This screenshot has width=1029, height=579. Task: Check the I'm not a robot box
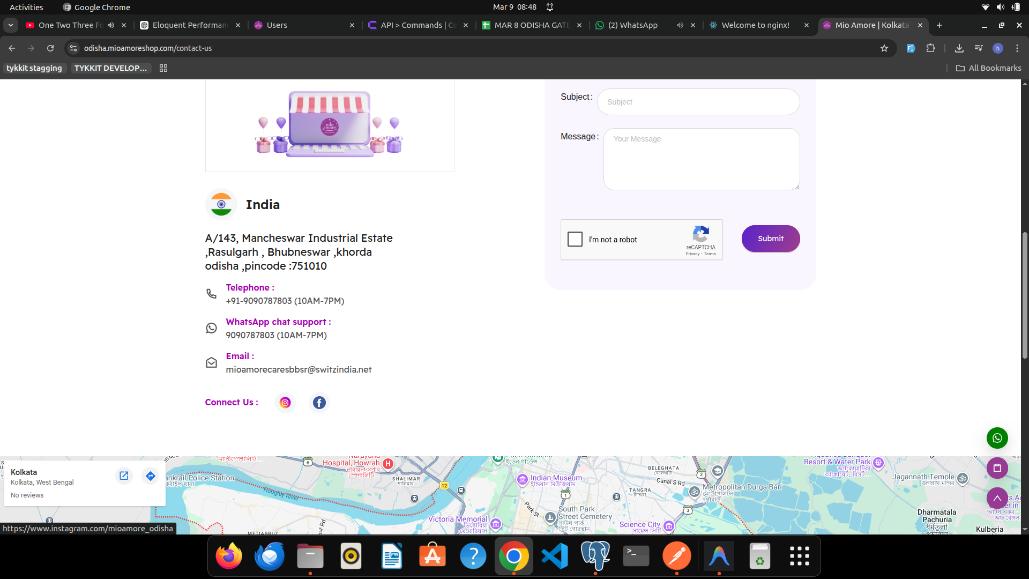coord(575,239)
